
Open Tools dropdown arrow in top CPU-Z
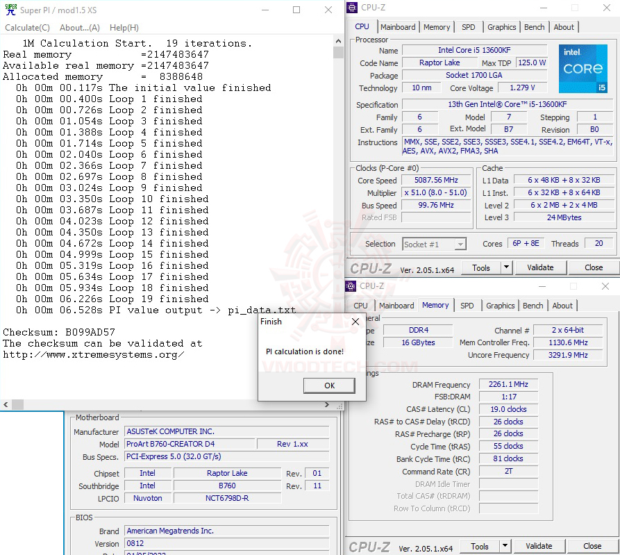[x=506, y=267]
